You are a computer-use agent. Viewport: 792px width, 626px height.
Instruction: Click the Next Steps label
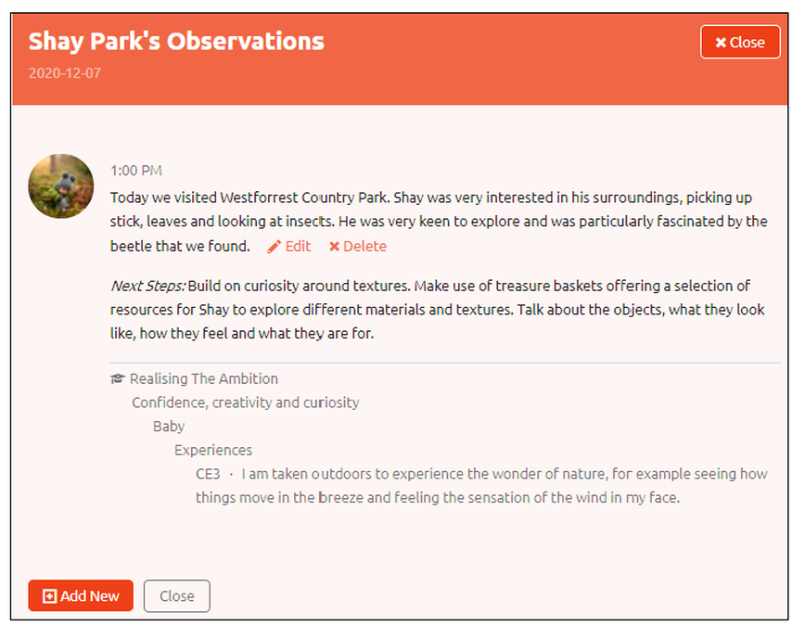pos(148,286)
